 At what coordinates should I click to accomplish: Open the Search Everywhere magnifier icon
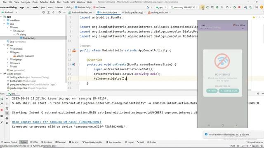(x=257, y=7)
